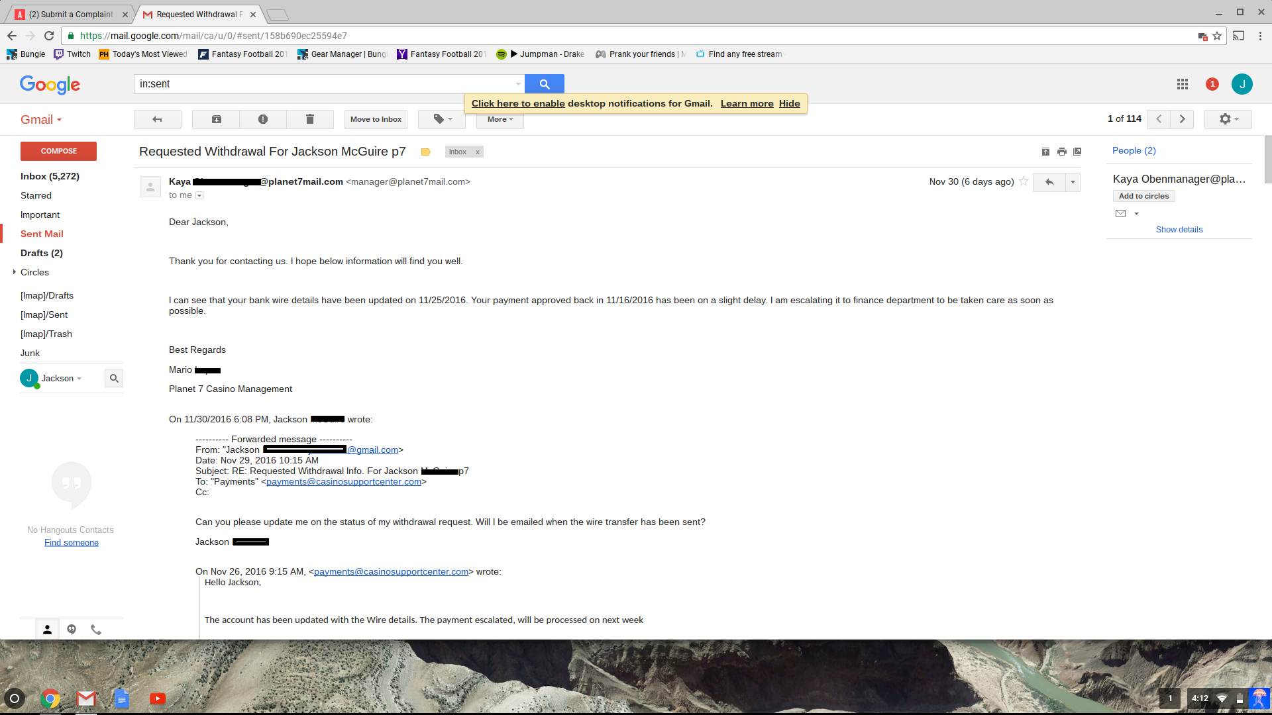Bookmark this page with star icon
Image resolution: width=1272 pixels, height=715 pixels.
[1217, 36]
